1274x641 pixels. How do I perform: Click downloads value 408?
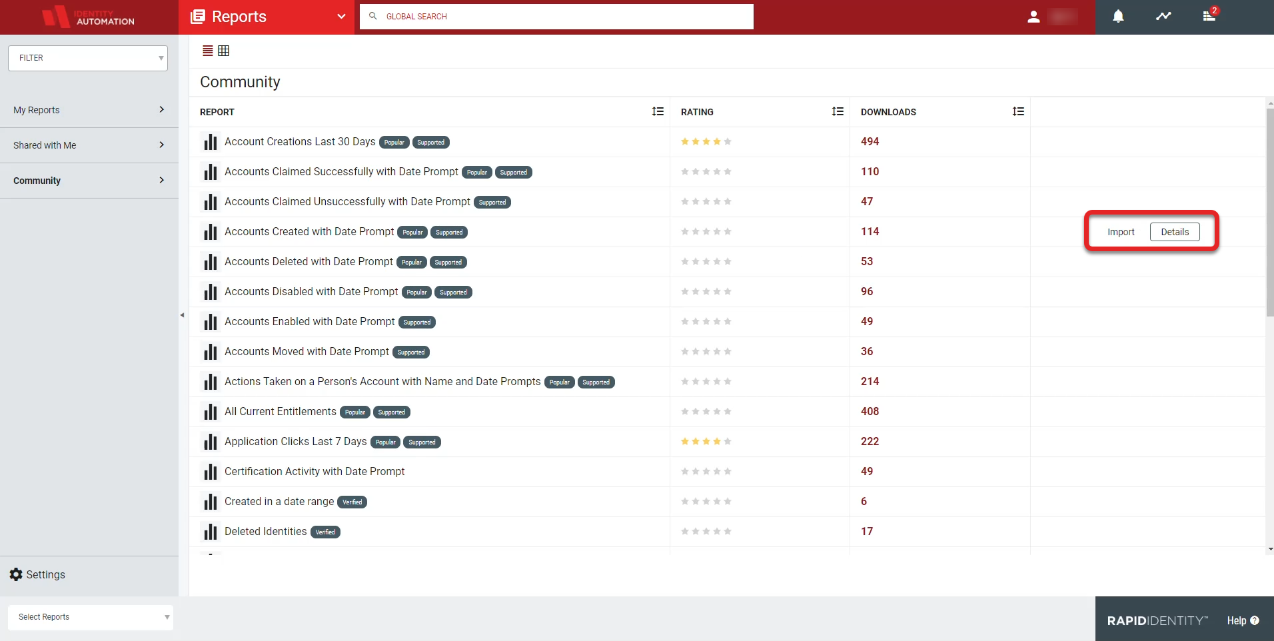tap(870, 411)
